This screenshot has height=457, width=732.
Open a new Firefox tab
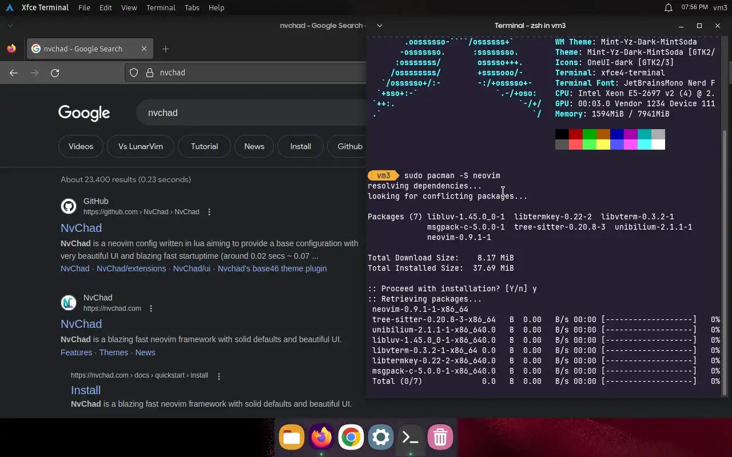tap(165, 49)
